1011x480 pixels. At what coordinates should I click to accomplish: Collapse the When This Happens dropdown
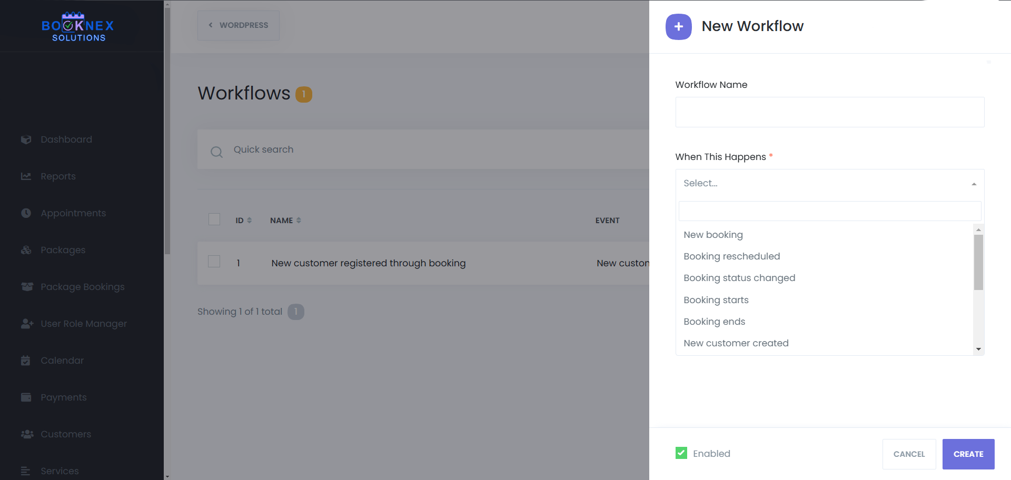[974, 184]
